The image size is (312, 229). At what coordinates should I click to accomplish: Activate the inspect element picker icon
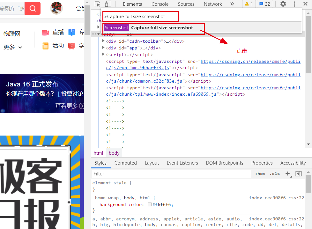[97, 4]
